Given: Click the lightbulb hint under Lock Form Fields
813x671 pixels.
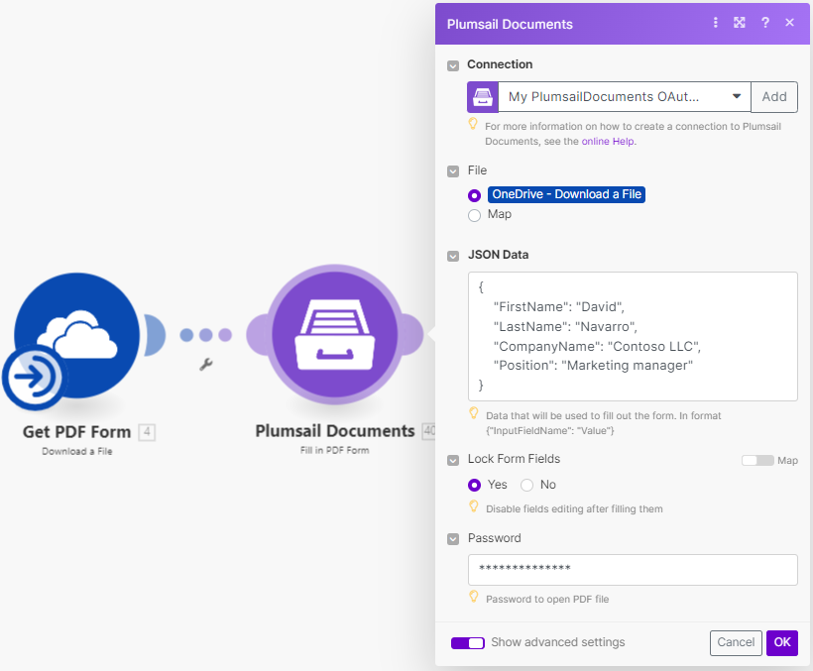Looking at the screenshot, I should coord(473,506).
